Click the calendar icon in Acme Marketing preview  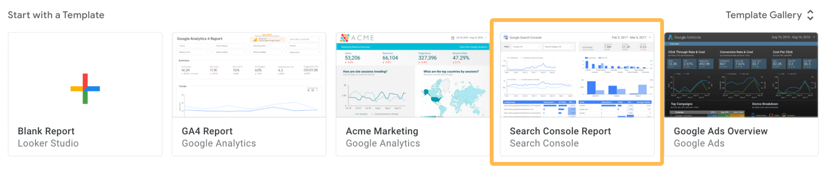453,38
